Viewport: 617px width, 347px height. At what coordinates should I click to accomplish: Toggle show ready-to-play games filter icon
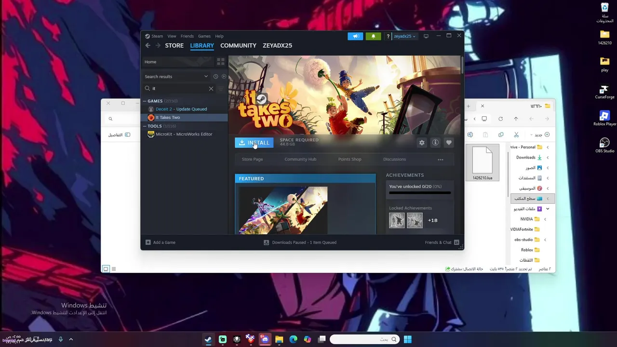224,77
